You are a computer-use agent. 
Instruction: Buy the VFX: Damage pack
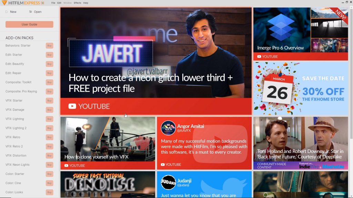(50, 110)
